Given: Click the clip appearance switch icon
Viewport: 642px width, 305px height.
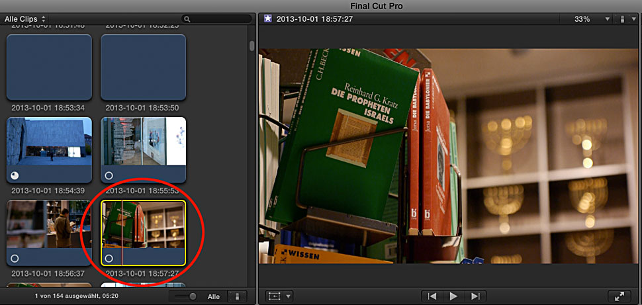Looking at the screenshot, I should (236, 296).
